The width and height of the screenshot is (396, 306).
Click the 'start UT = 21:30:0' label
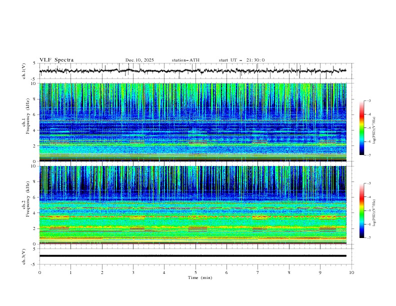(x=241, y=60)
